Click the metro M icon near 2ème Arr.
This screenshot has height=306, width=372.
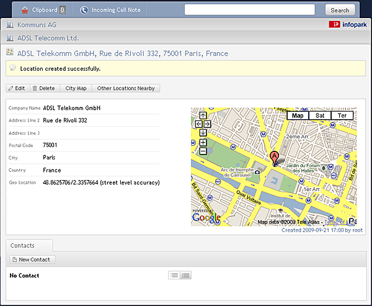263,134
